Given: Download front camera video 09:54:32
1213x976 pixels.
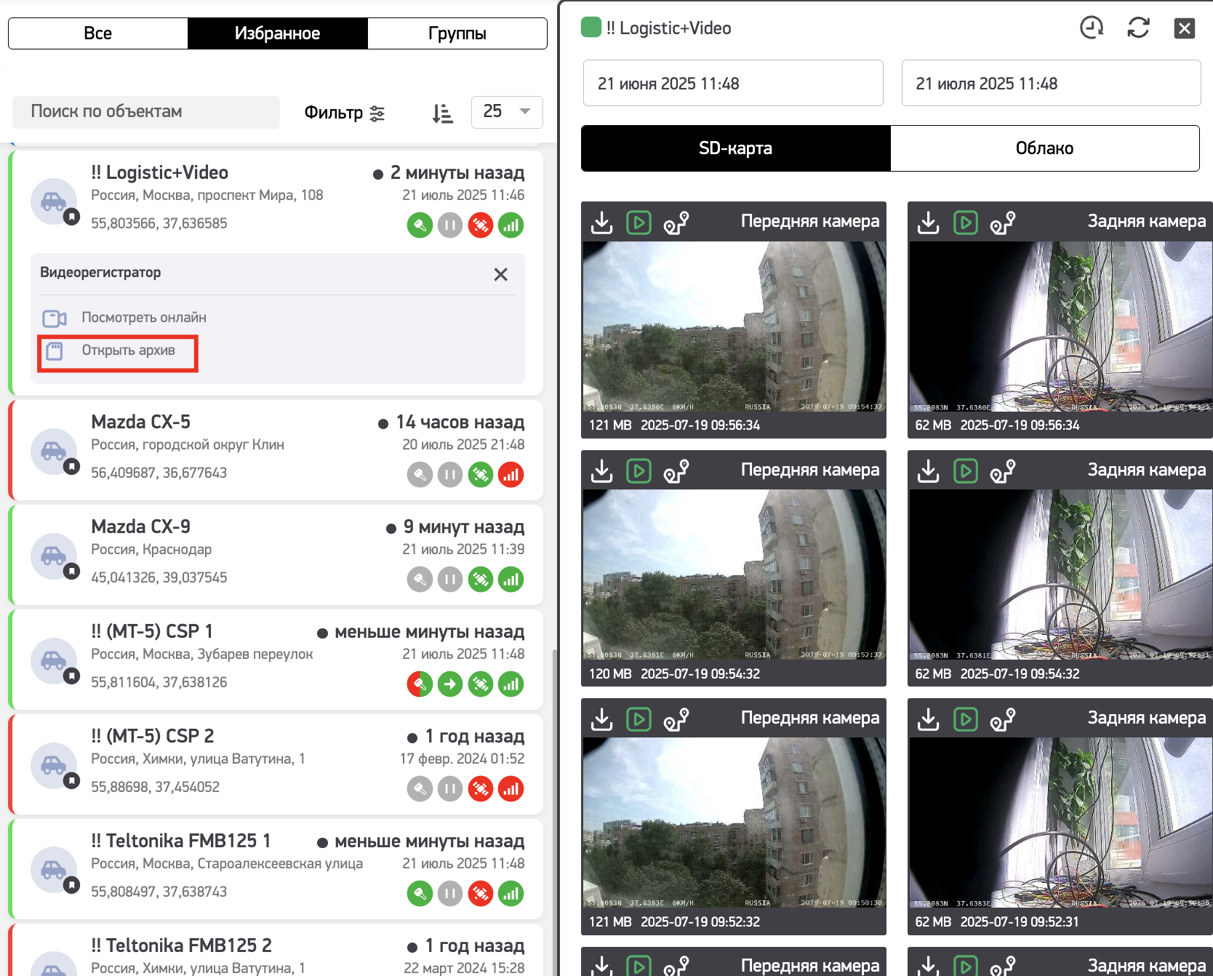Looking at the screenshot, I should [602, 471].
